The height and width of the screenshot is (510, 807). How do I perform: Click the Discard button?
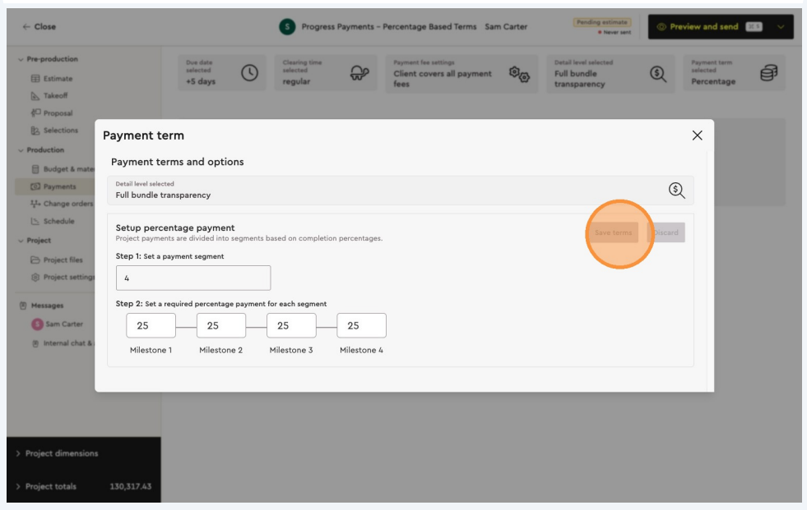tap(666, 232)
